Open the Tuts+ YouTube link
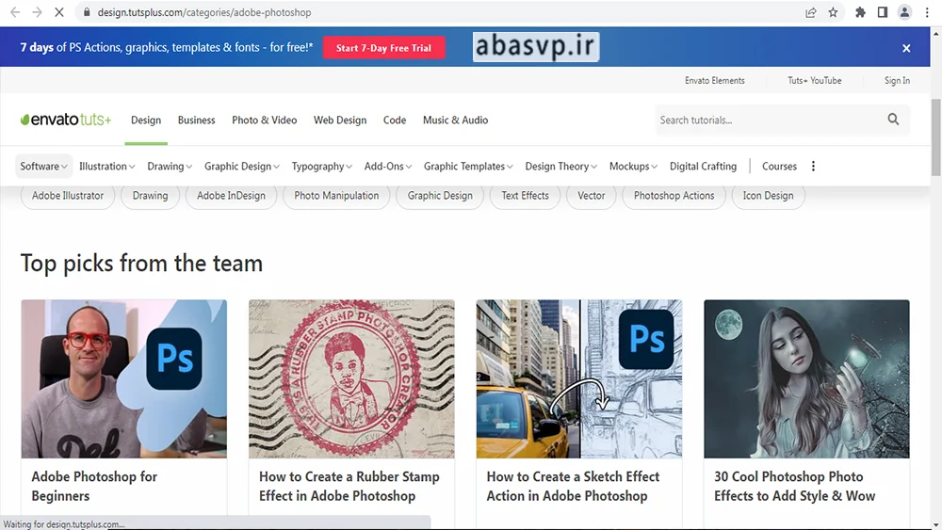 814,80
